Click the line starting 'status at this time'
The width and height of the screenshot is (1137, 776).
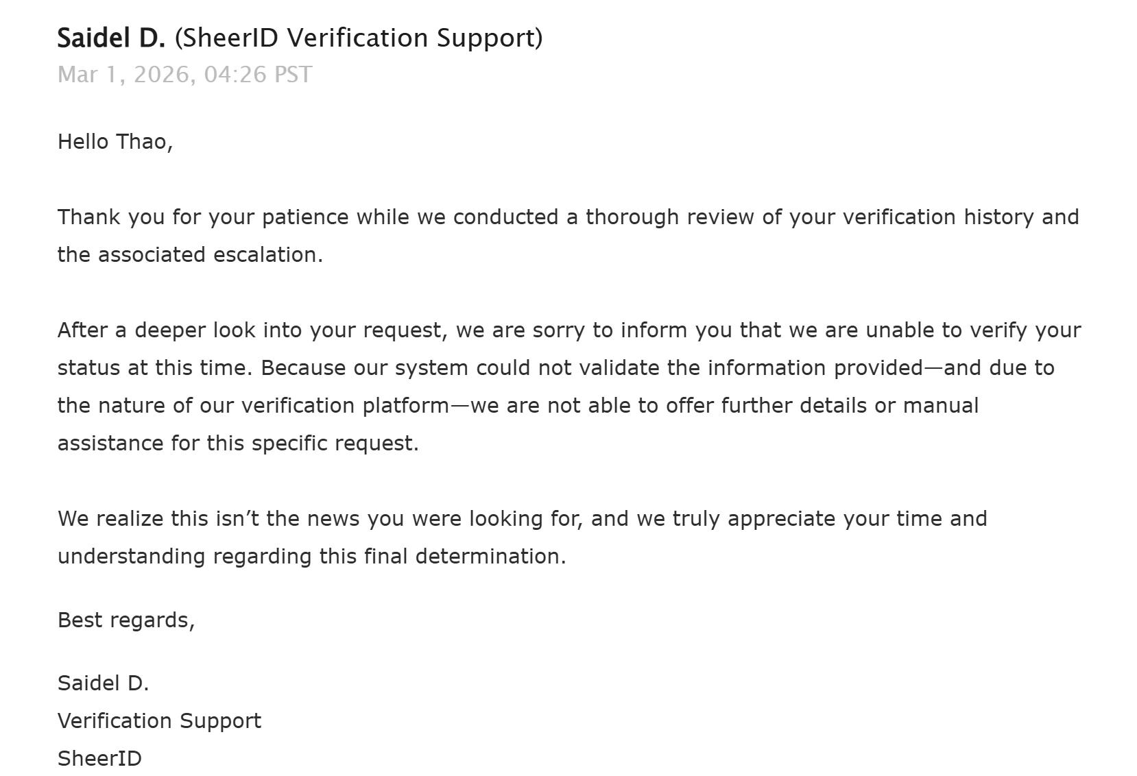(556, 368)
